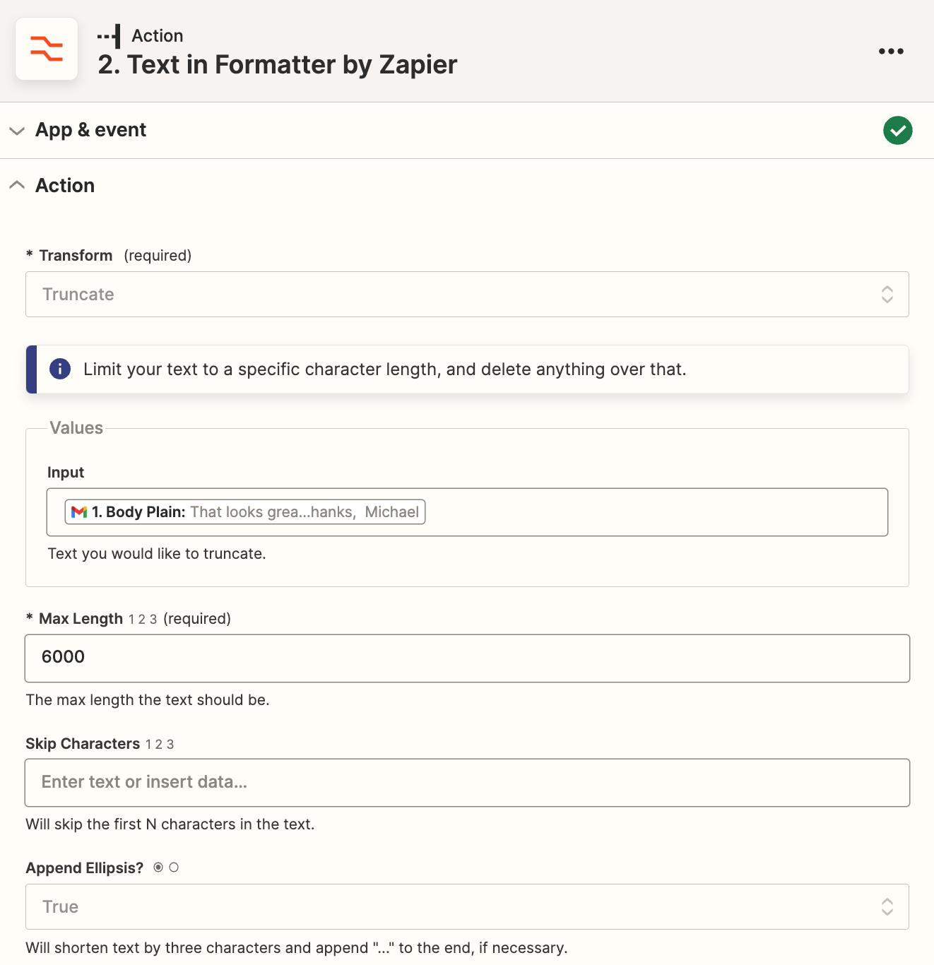This screenshot has height=965, width=934.
Task: Open the three-dot step options menu
Action: pyautogui.click(x=891, y=51)
